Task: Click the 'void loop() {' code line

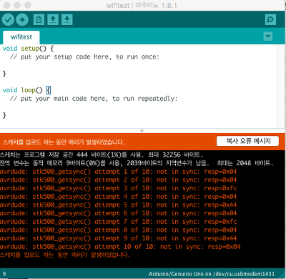Action: coord(26,90)
